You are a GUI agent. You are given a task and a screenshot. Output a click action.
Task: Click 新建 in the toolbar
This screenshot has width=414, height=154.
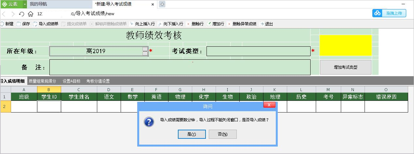tap(7, 24)
